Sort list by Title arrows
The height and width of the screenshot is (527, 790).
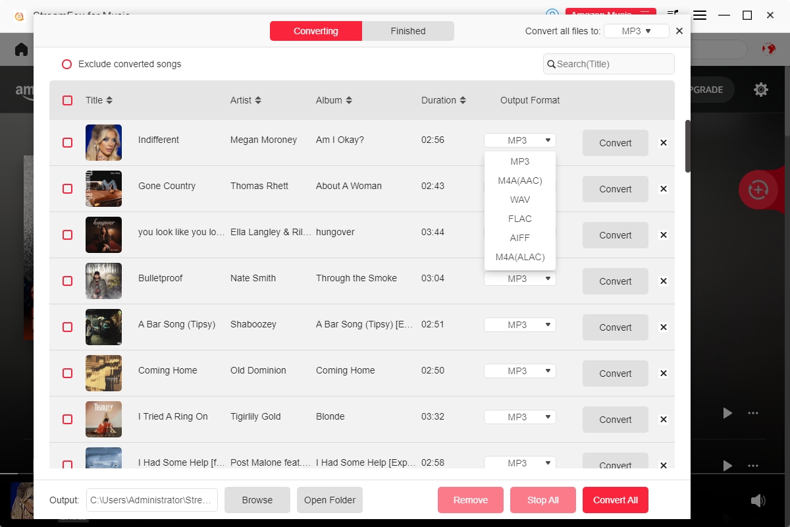(x=109, y=100)
